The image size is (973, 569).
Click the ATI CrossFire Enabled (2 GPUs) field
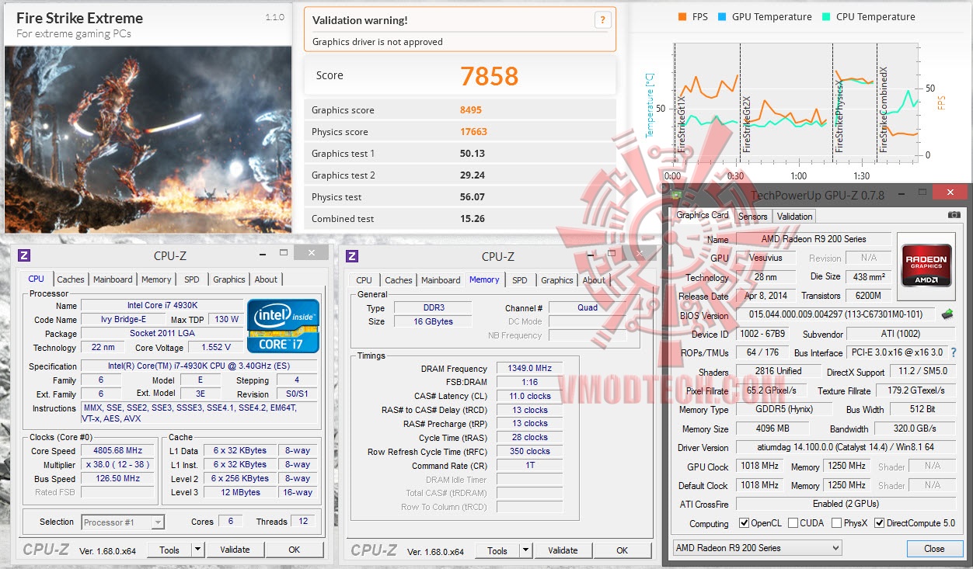pyautogui.click(x=846, y=504)
